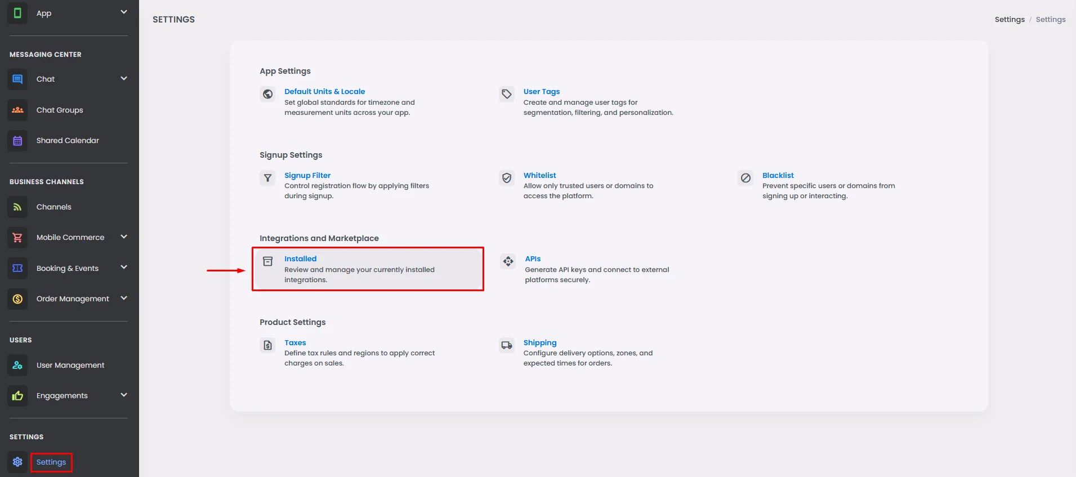1076x477 pixels.
Task: Click the Taxes document icon
Action: pyautogui.click(x=268, y=345)
